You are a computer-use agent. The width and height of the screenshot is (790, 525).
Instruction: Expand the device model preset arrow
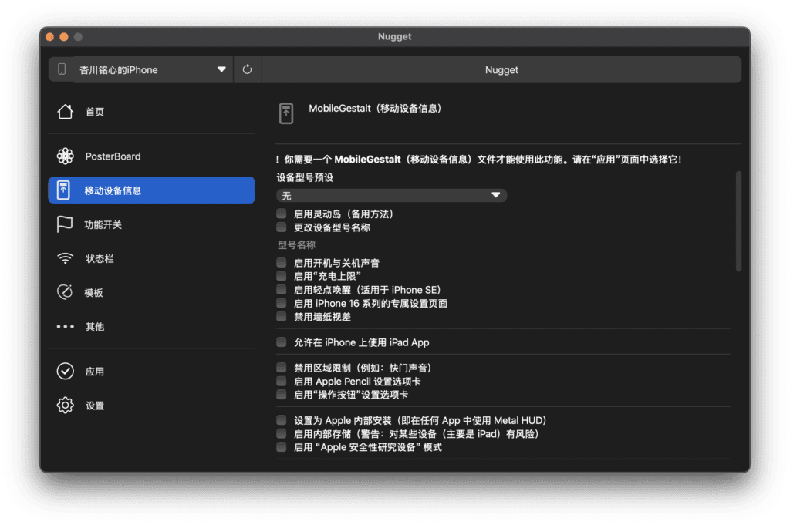(496, 195)
